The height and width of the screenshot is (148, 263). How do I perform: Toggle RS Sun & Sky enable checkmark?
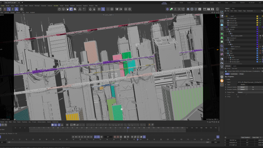260,20
